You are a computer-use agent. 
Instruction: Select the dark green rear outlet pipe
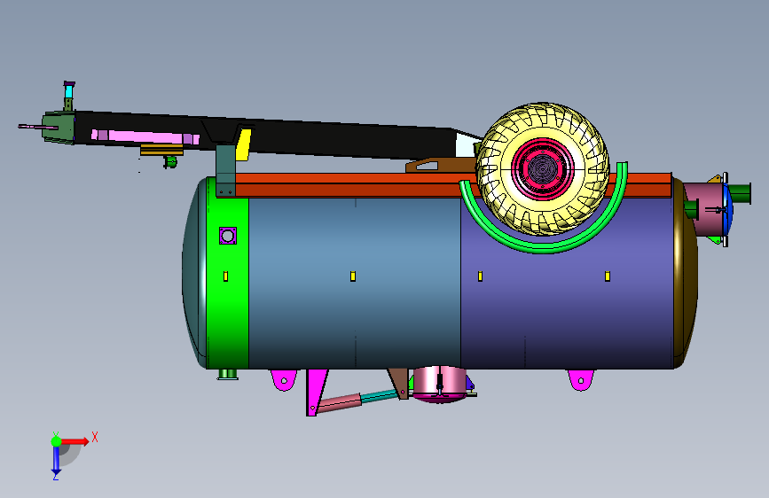[x=740, y=193]
